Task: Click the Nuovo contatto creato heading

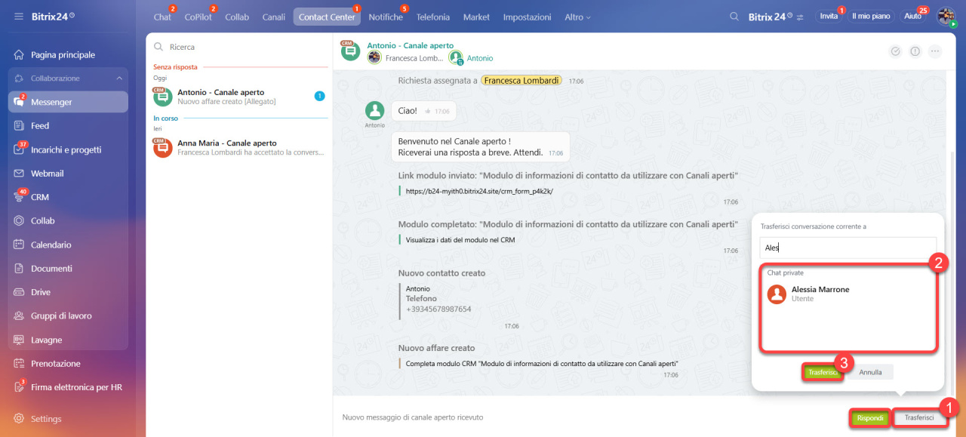Action: click(441, 273)
